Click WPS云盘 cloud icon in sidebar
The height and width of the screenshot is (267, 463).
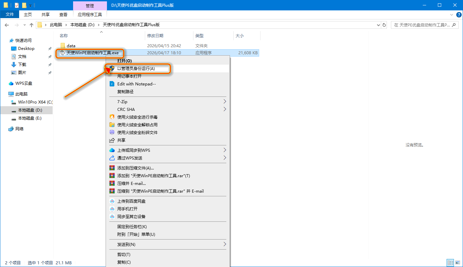pyautogui.click(x=11, y=83)
